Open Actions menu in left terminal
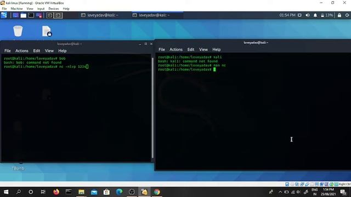The image size is (351, 197). point(22,51)
